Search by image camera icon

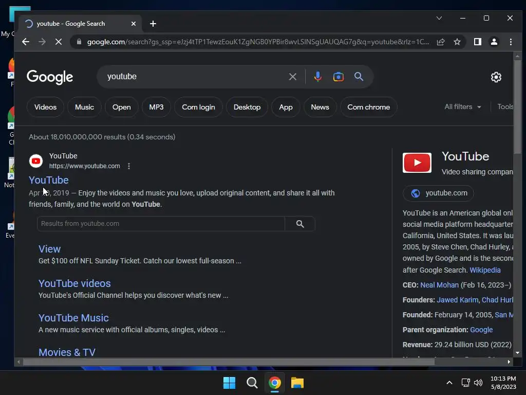pos(338,77)
